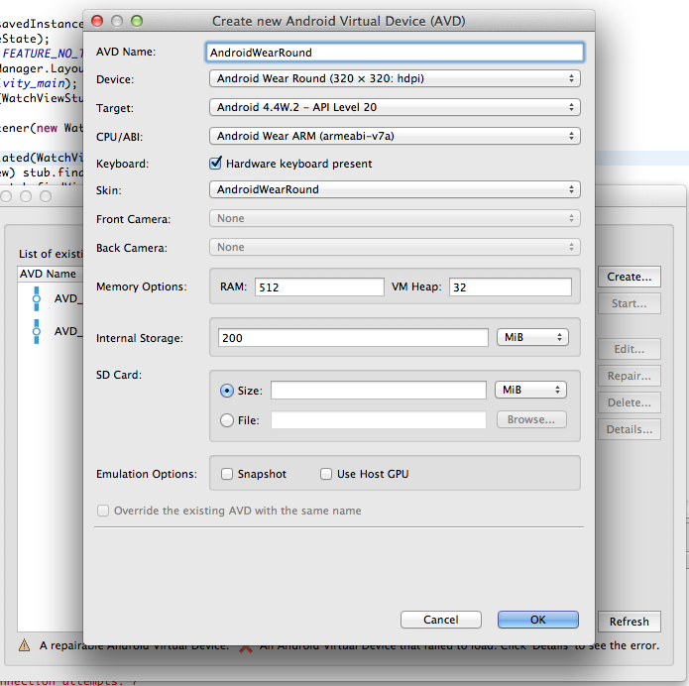Click the Internal Storage value field
Image resolution: width=689 pixels, height=686 pixels.
coord(353,337)
